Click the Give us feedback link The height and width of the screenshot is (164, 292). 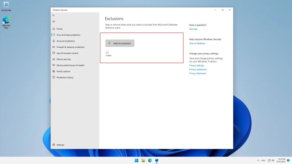197,43
